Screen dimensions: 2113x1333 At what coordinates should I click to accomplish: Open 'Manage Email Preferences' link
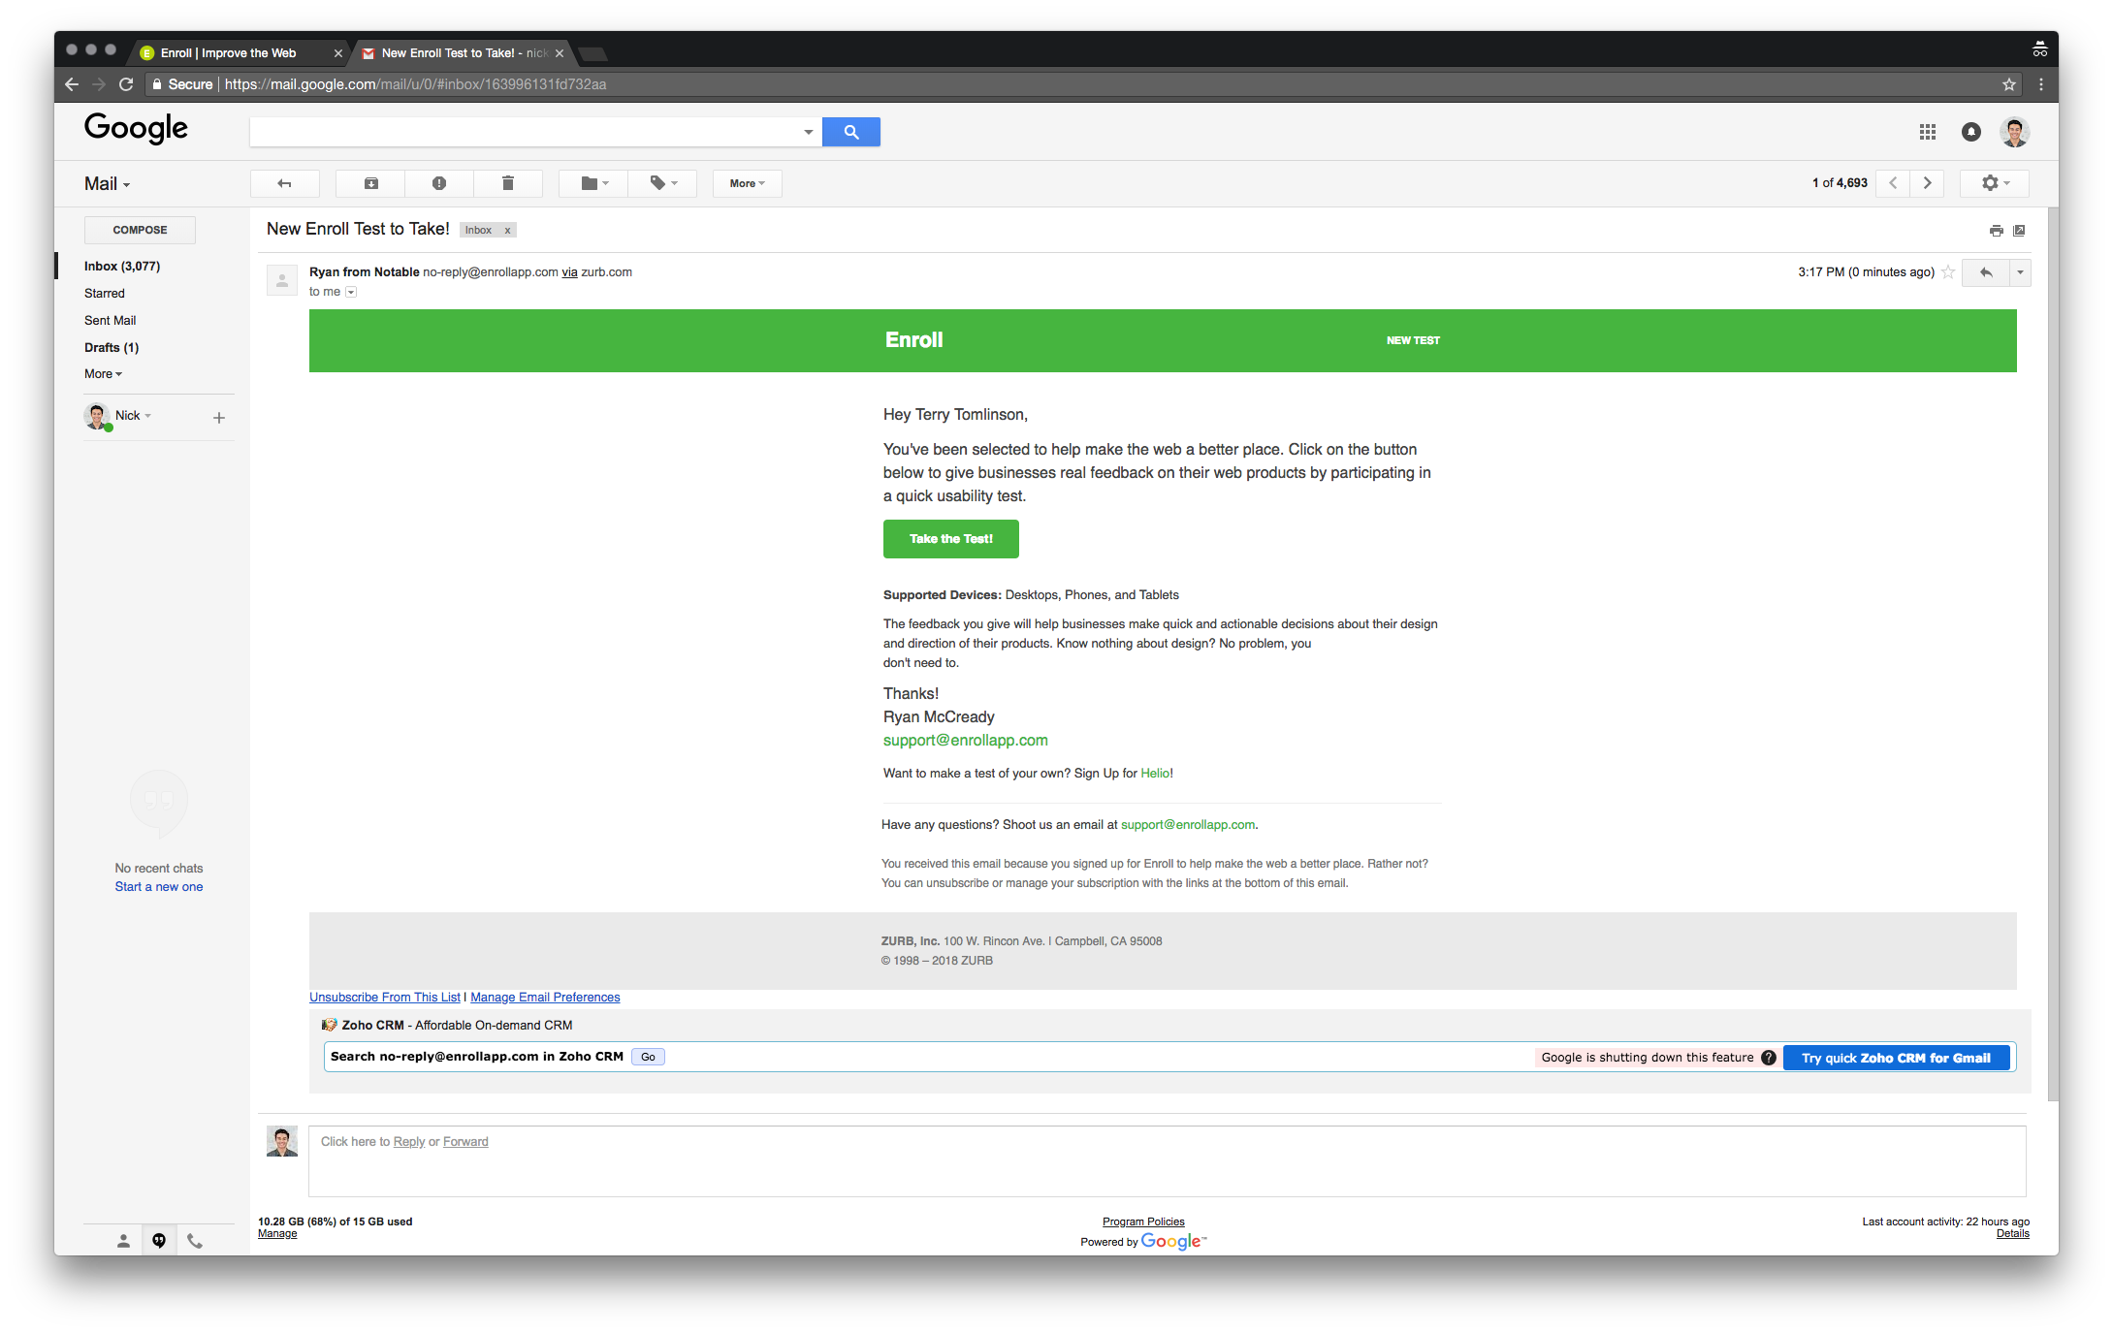click(545, 998)
